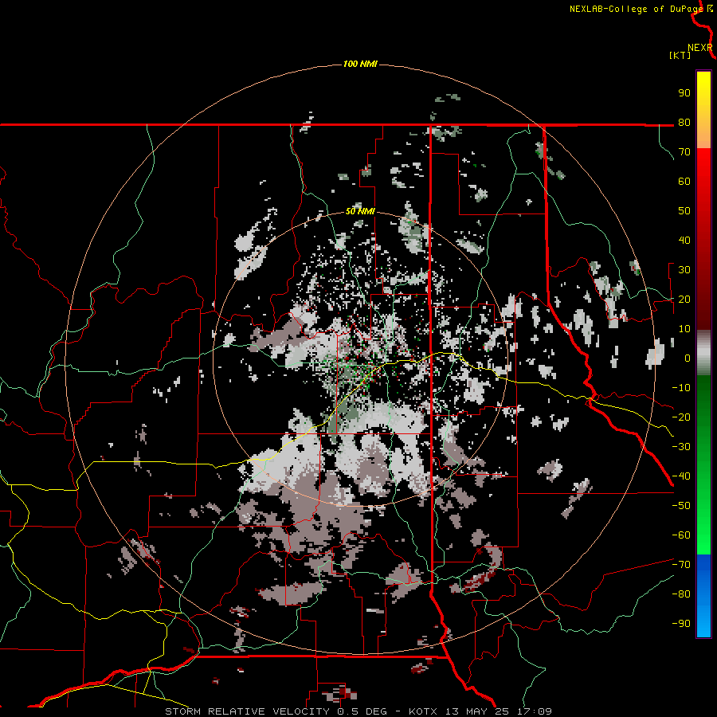This screenshot has height=717, width=717.
Task: Click the positive 80 scale label
Action: point(684,122)
